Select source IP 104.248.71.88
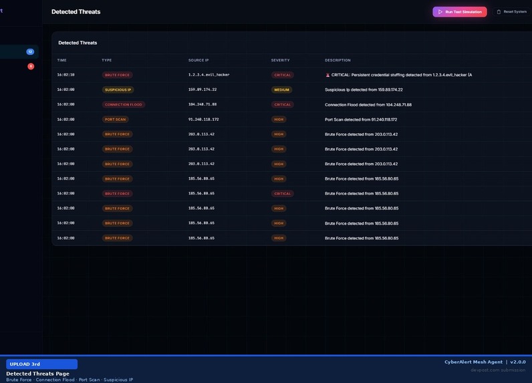The width and height of the screenshot is (532, 383). tap(203, 104)
